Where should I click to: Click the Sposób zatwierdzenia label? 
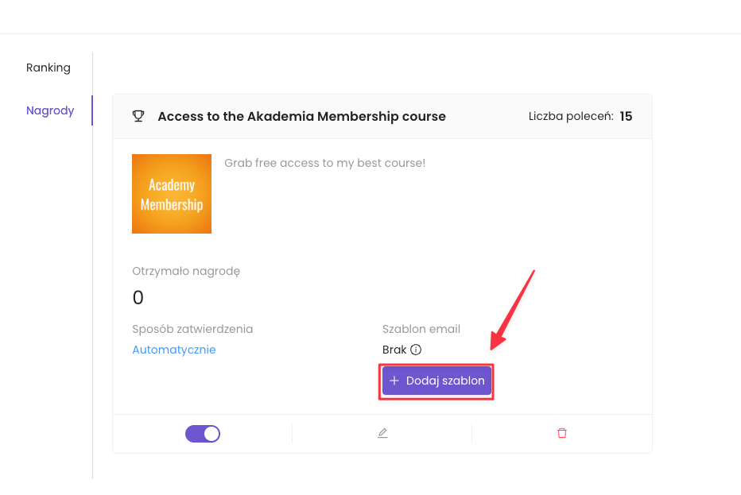click(x=192, y=329)
